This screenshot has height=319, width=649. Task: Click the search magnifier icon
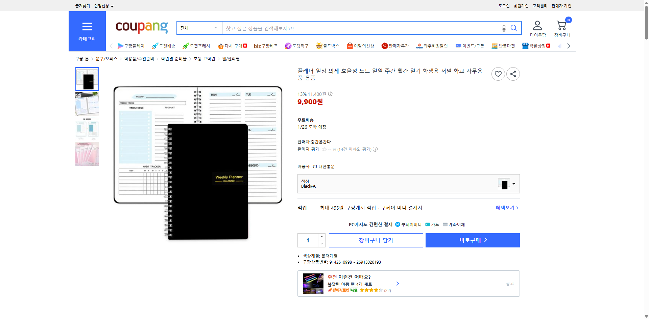coord(514,28)
